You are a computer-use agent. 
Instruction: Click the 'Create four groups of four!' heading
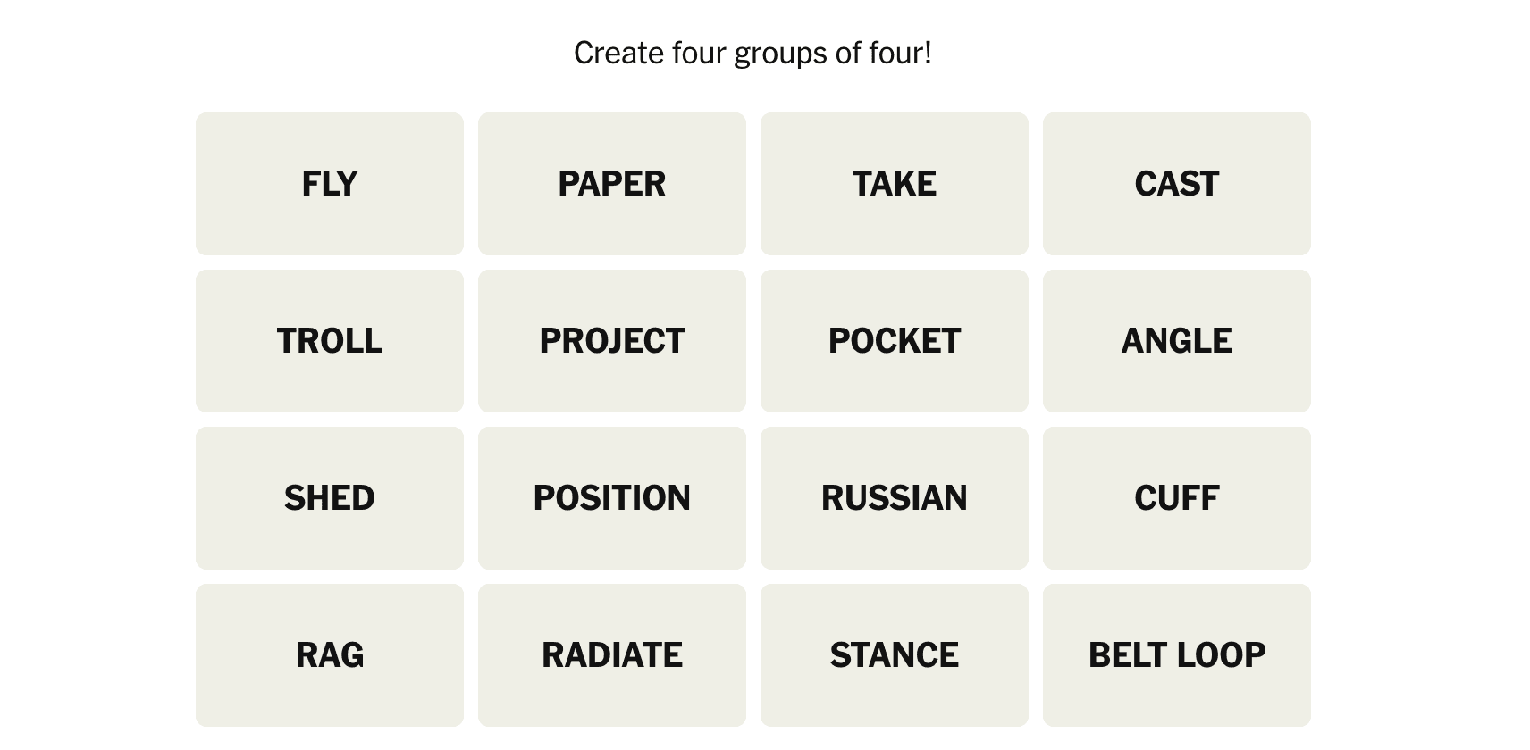click(752, 54)
